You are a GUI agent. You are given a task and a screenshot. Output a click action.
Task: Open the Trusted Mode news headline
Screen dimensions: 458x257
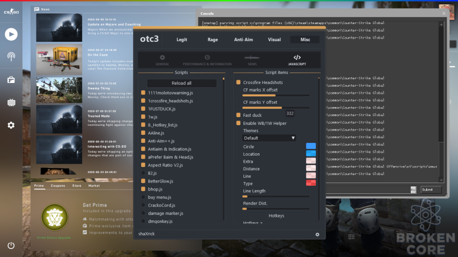pos(99,116)
